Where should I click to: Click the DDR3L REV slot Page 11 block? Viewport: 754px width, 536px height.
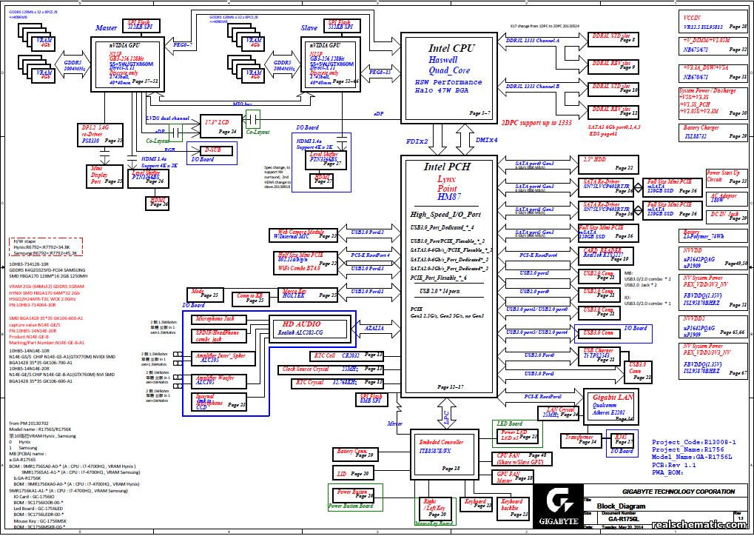[613, 112]
